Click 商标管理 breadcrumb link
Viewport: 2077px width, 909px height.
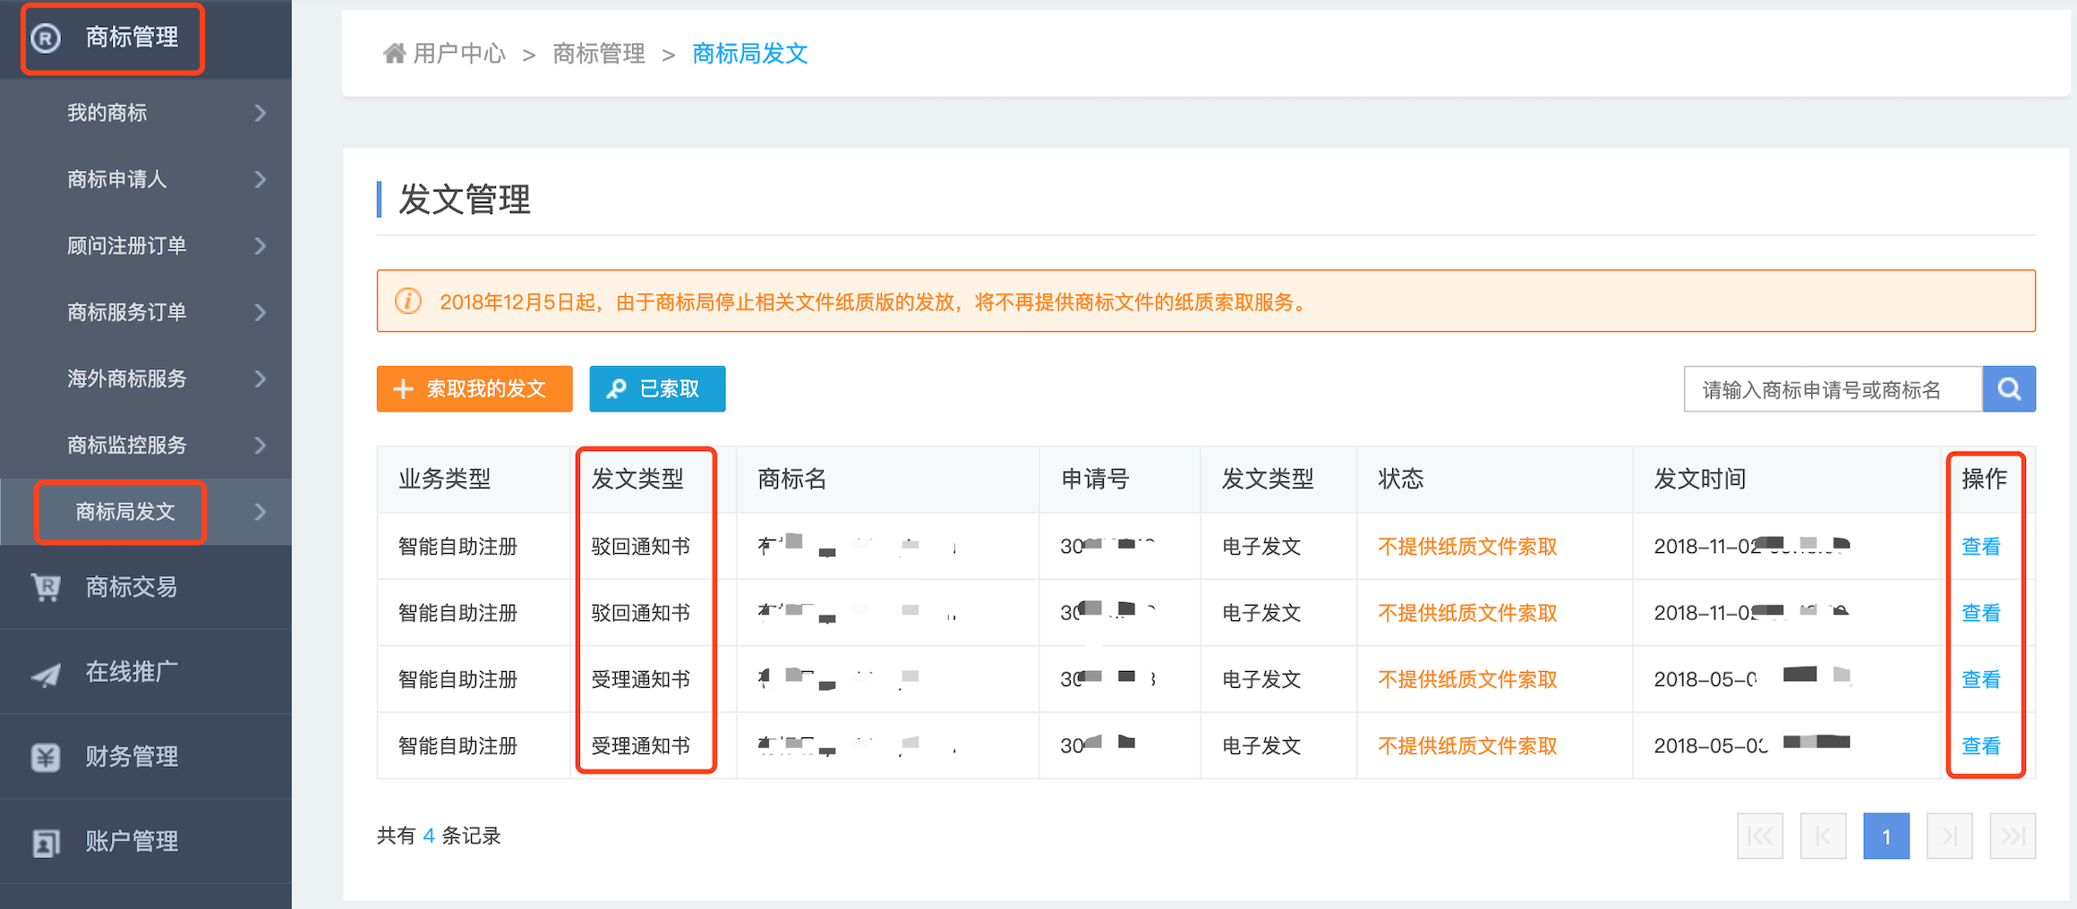pos(599,54)
